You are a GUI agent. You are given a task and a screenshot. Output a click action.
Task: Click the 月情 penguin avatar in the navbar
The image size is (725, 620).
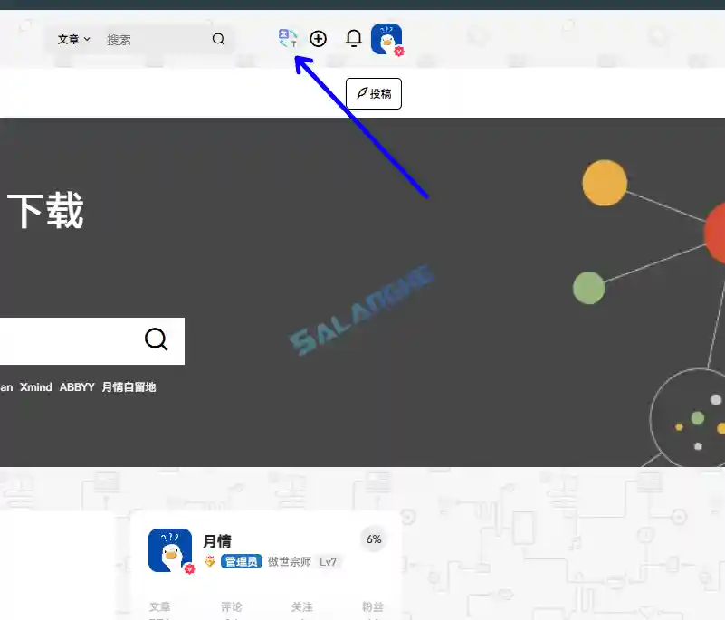(385, 39)
